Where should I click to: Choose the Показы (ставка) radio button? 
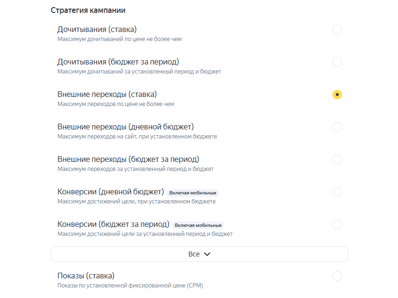337,276
